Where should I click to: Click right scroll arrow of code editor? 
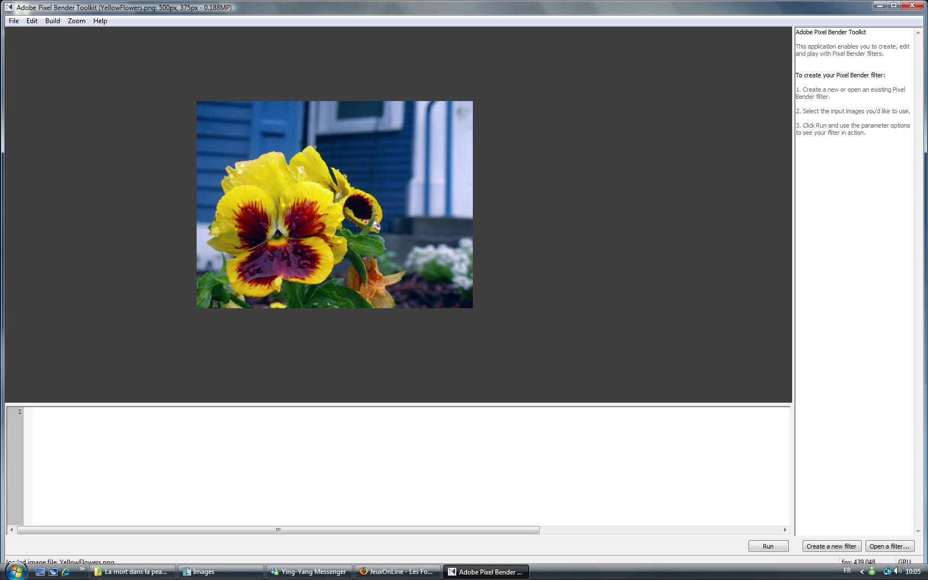(785, 530)
